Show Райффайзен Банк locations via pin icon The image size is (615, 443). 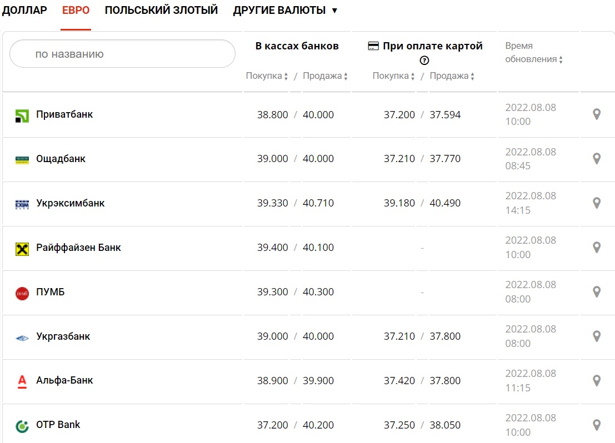click(597, 248)
